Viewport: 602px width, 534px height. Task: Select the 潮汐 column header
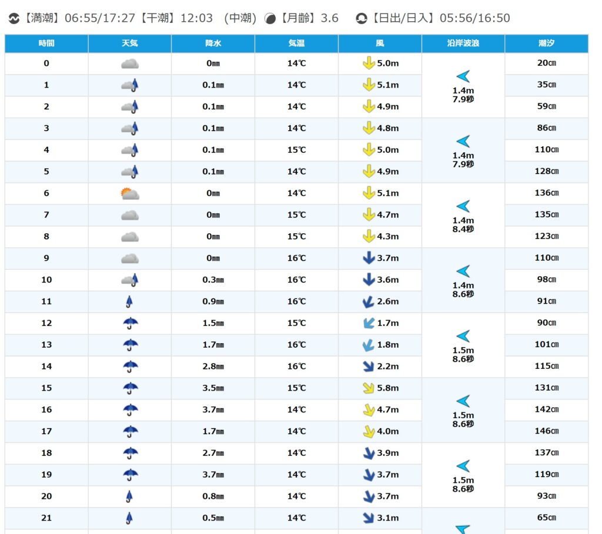(546, 43)
